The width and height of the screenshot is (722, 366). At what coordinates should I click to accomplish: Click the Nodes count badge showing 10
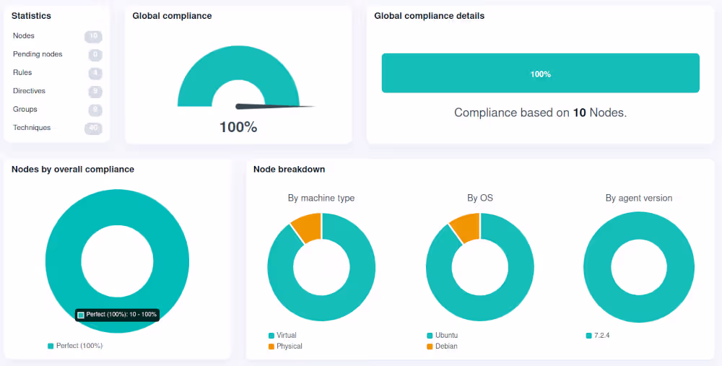93,36
